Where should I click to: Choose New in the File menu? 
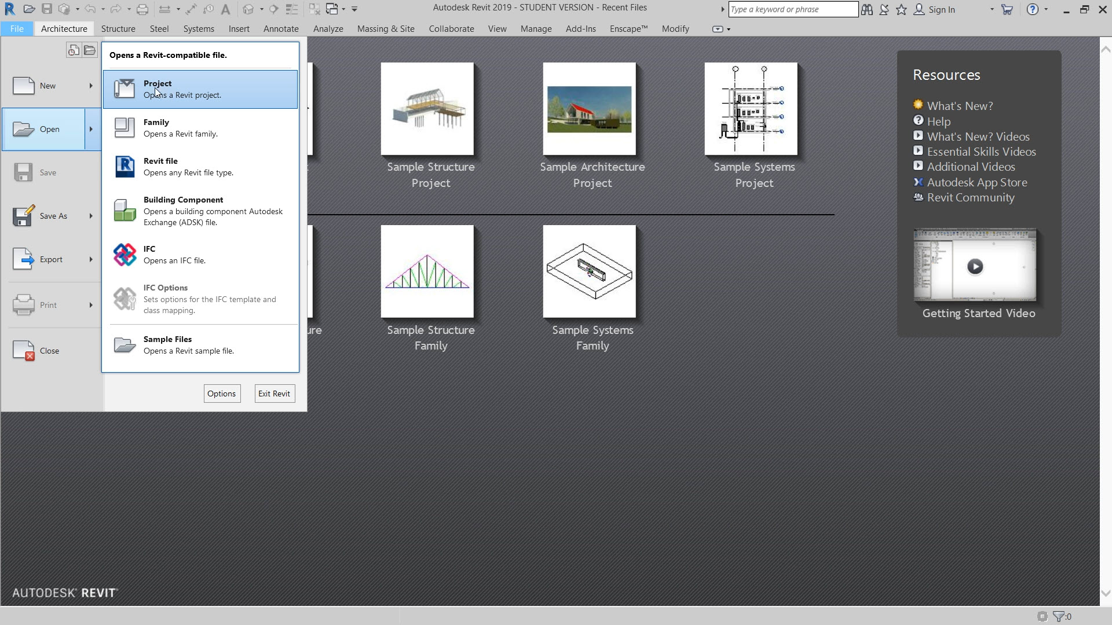[52, 86]
